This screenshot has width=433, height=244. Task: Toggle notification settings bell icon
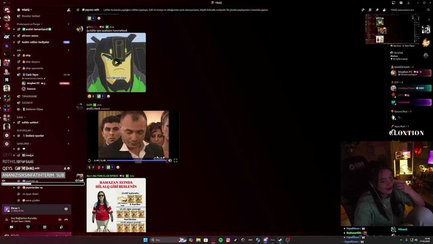point(370,10)
